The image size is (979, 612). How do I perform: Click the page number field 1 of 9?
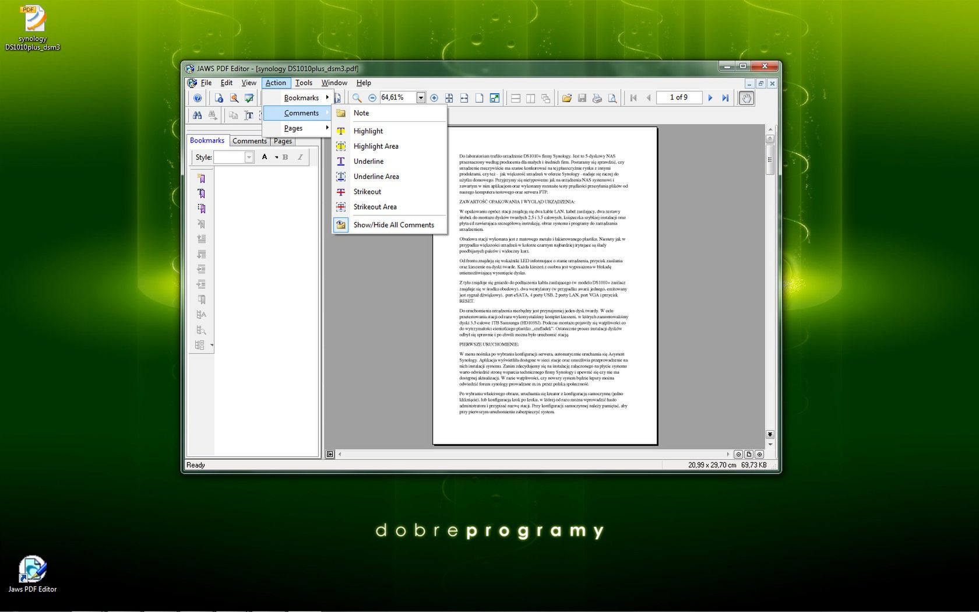(679, 98)
